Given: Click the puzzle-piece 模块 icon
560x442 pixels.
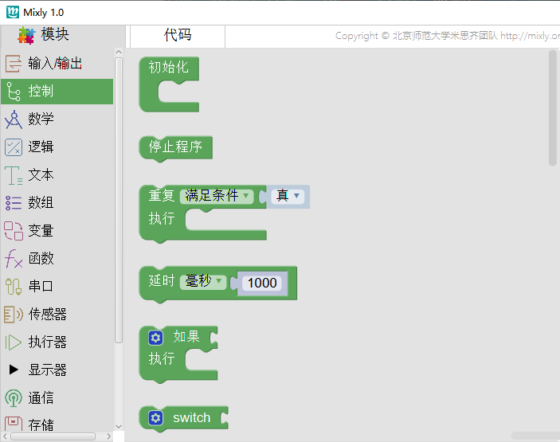Looking at the screenshot, I should tap(26, 35).
